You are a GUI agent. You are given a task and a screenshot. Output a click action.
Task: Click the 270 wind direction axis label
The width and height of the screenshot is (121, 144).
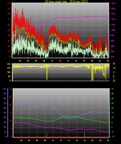click(x=9, y=68)
